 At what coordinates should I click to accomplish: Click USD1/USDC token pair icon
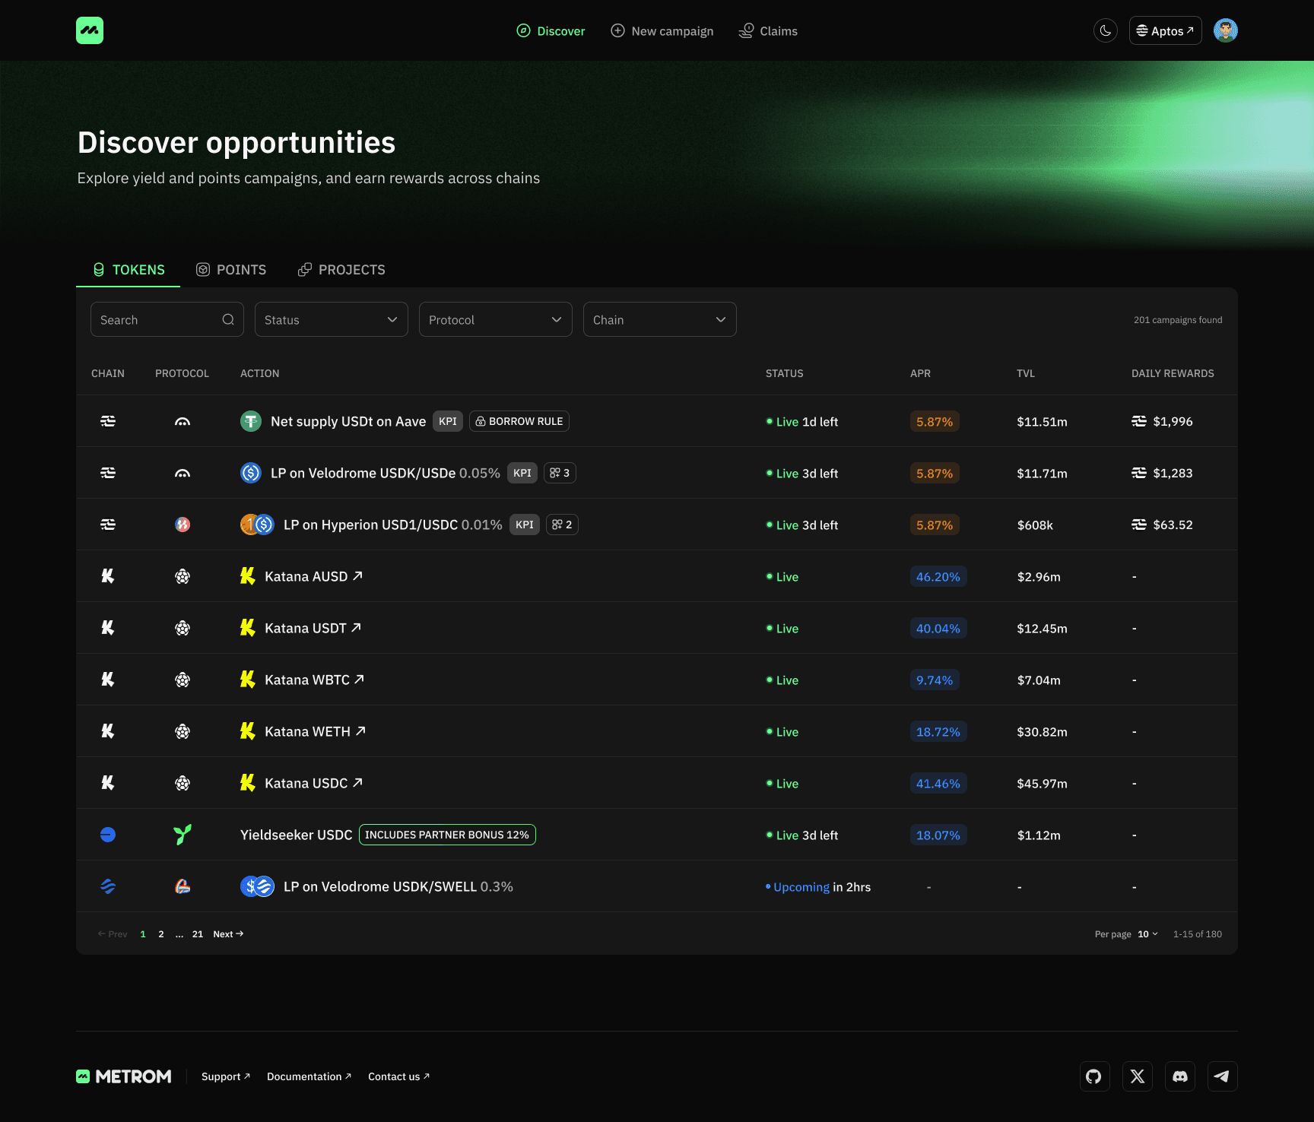coord(257,525)
